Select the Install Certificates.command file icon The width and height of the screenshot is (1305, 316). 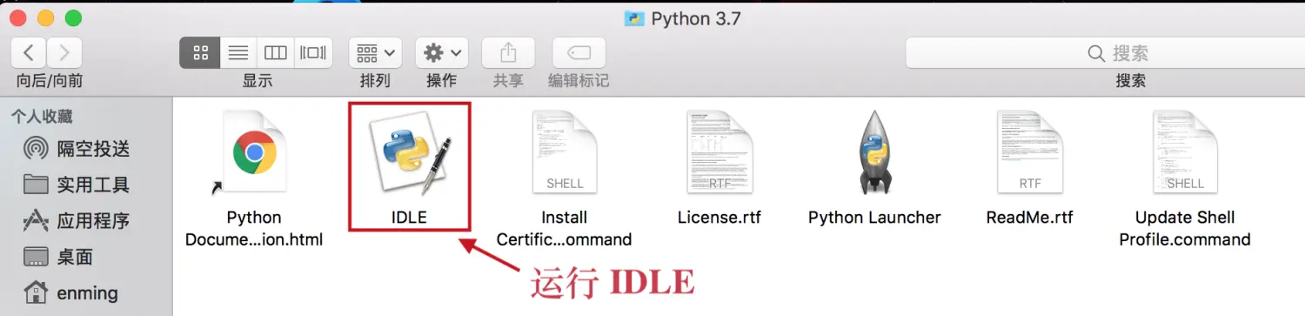tap(565, 153)
